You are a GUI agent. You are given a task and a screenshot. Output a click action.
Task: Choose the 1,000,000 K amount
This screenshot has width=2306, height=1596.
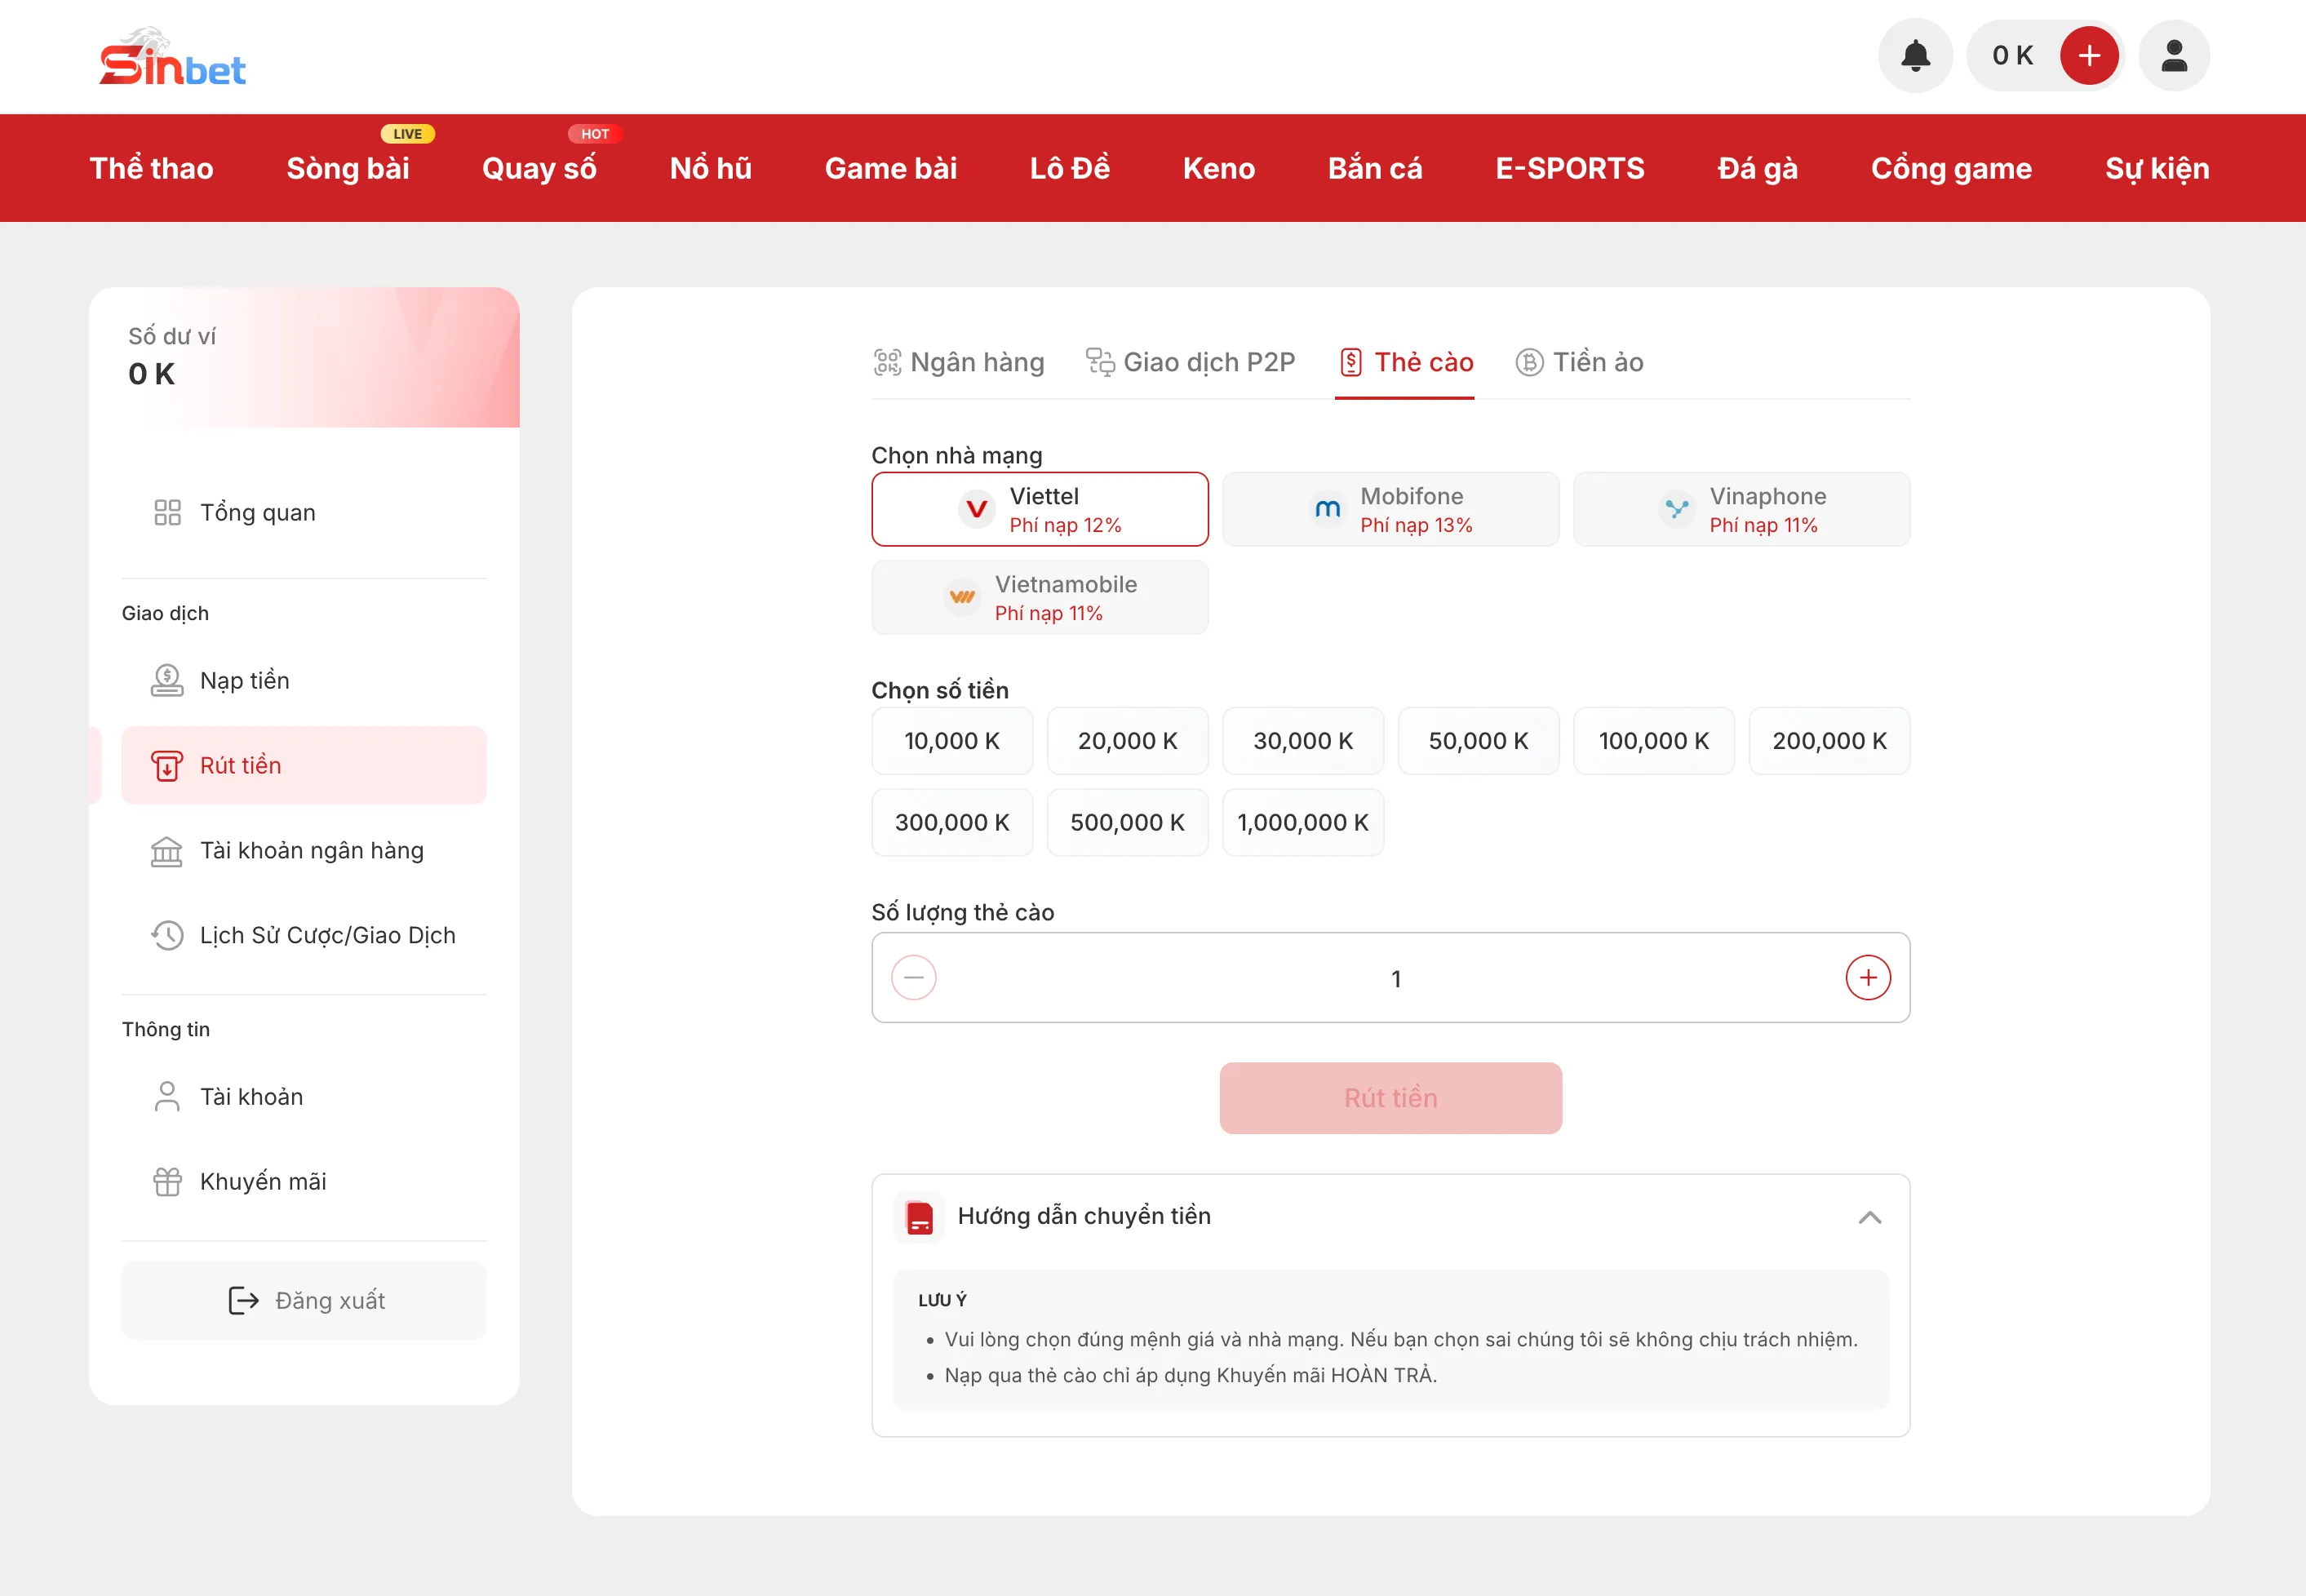(1303, 823)
